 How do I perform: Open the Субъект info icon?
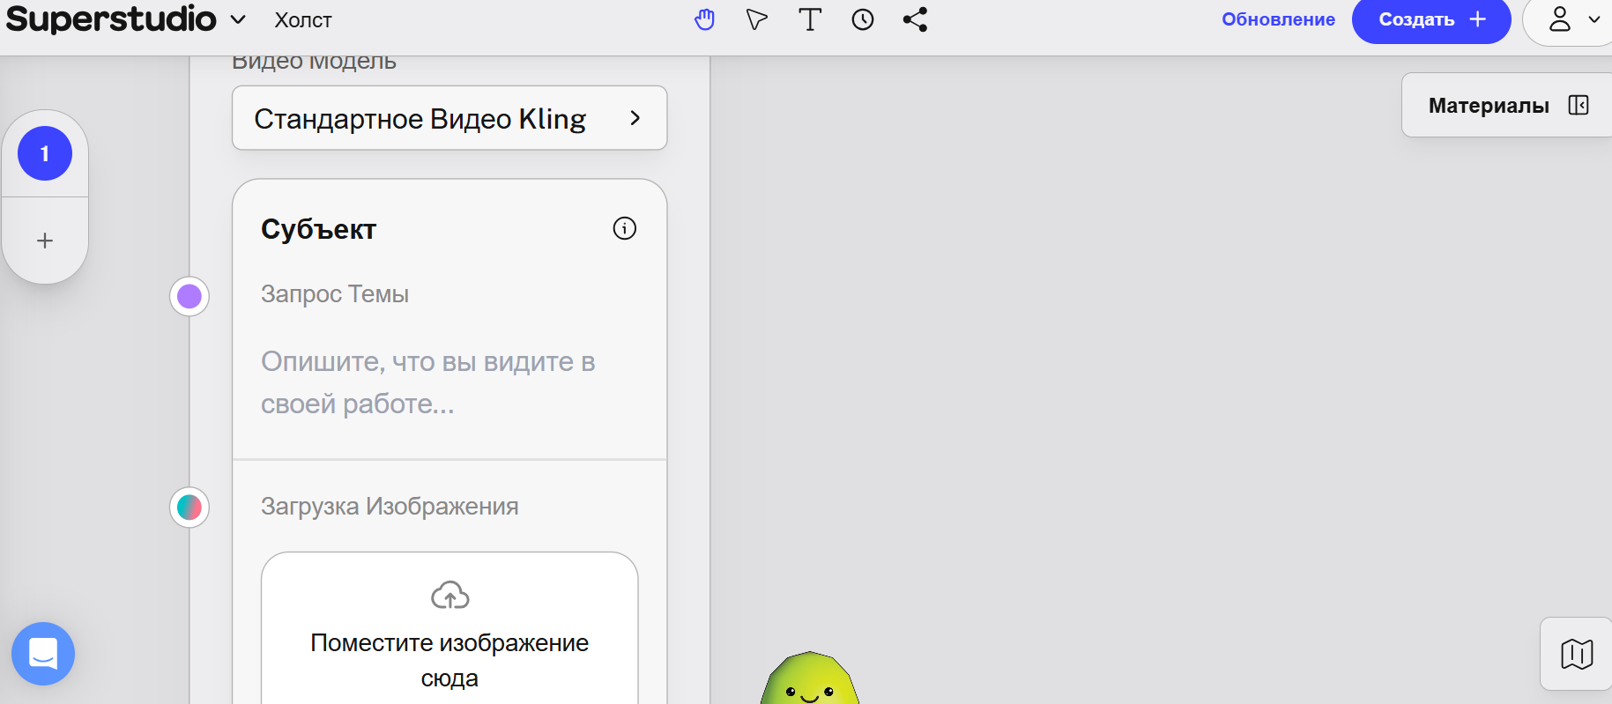pyautogui.click(x=625, y=228)
